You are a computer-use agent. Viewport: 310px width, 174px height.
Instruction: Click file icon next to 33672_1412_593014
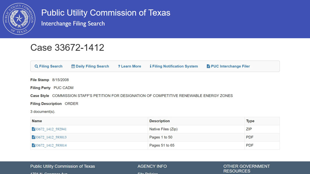tap(33, 145)
